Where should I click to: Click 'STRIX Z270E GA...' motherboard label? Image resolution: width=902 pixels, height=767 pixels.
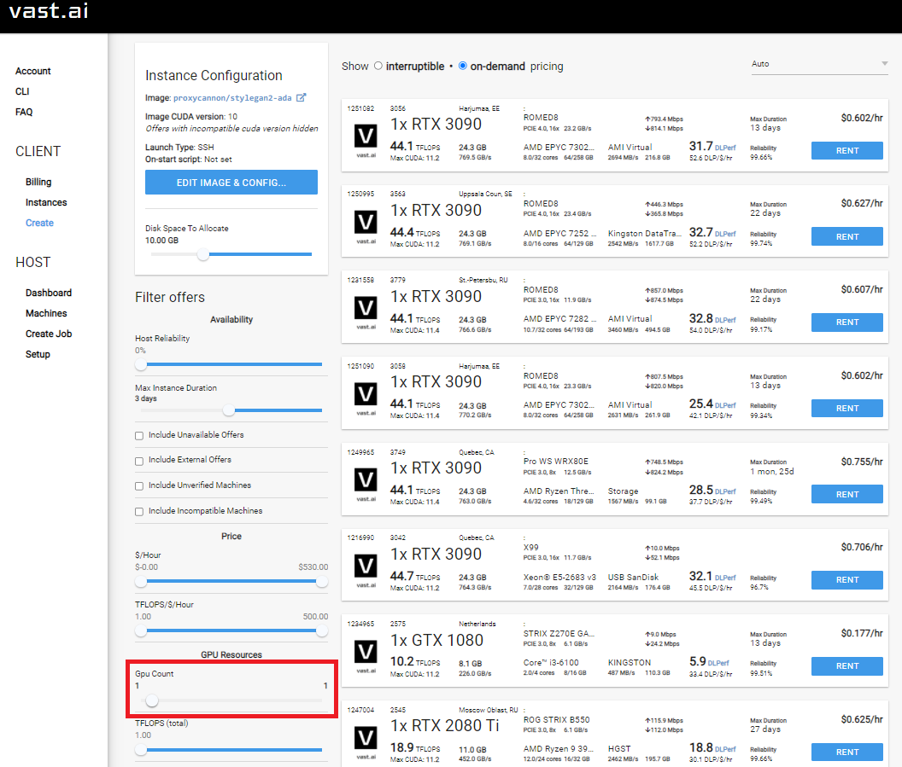coord(559,633)
